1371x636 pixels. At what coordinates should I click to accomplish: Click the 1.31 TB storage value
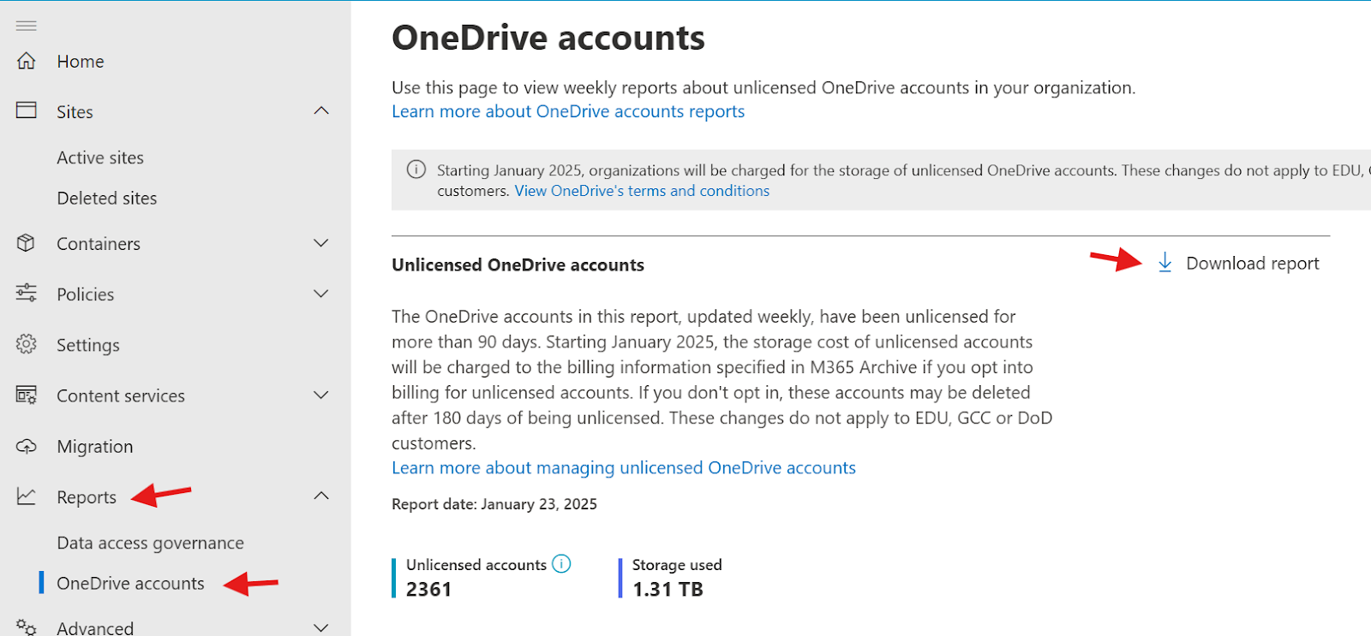pos(668,589)
